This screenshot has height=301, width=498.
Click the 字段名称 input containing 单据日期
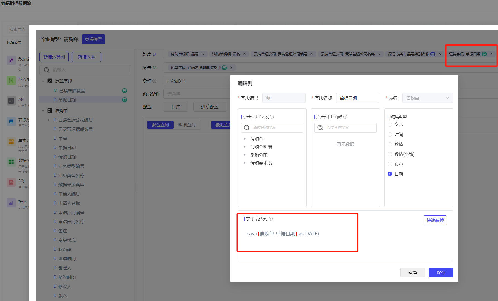(358, 98)
